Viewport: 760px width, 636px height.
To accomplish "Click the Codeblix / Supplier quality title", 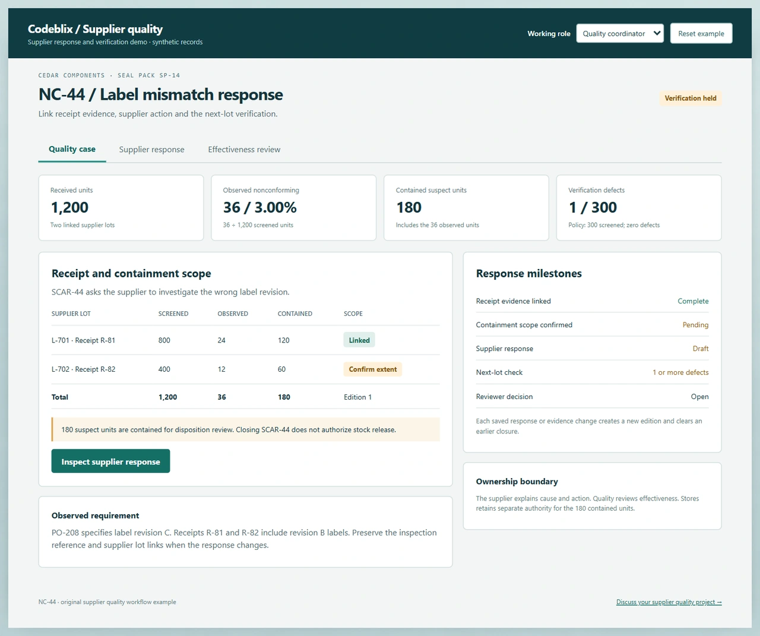I will [95, 29].
